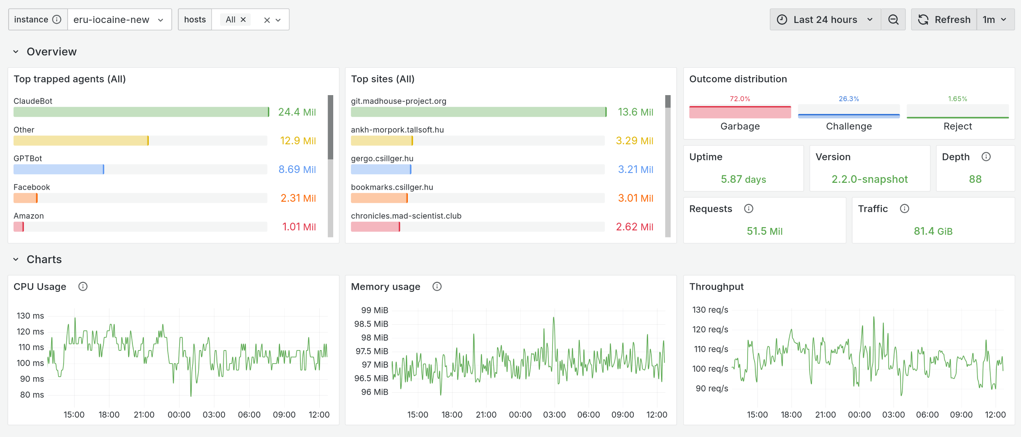Collapse the Charts section
Screen dimensions: 1021x437
pyautogui.click(x=16, y=259)
